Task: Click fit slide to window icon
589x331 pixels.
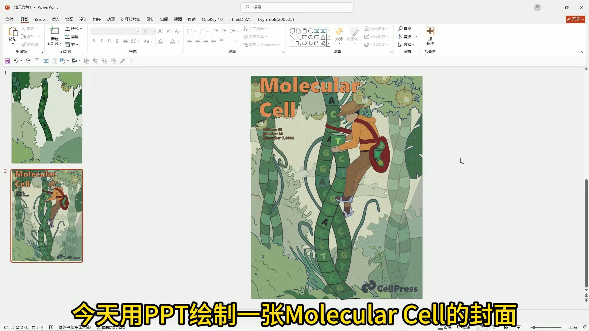Action: click(585, 327)
